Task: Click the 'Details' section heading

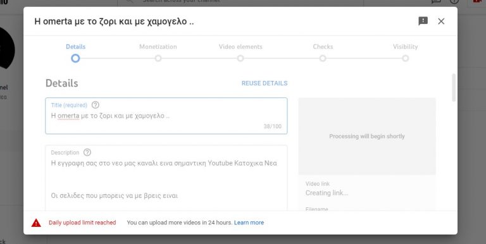Action: pos(61,83)
